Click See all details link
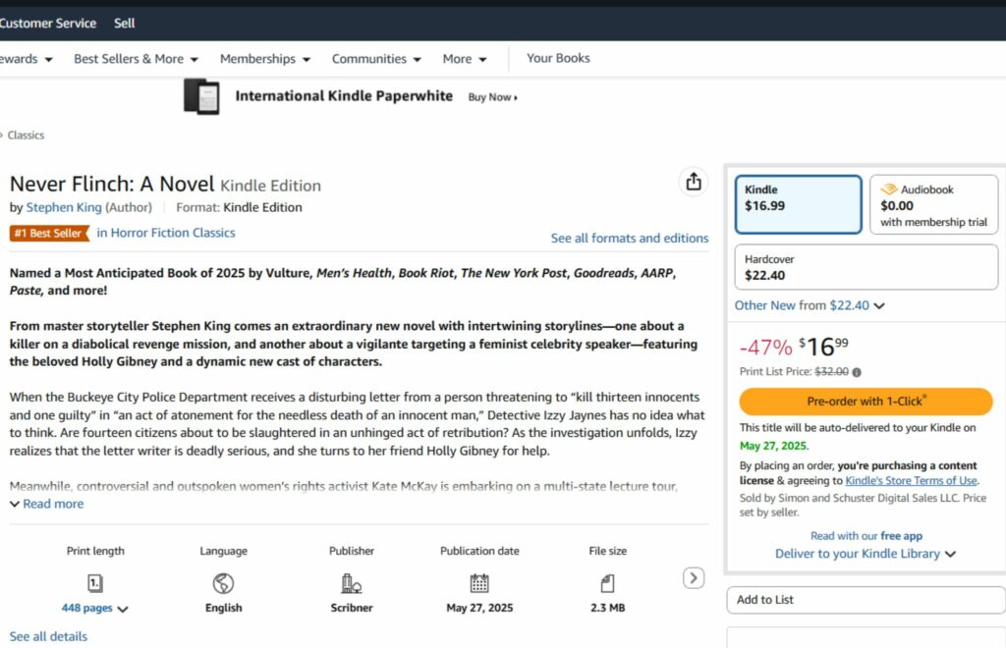Image resolution: width=1006 pixels, height=648 pixels. [48, 636]
